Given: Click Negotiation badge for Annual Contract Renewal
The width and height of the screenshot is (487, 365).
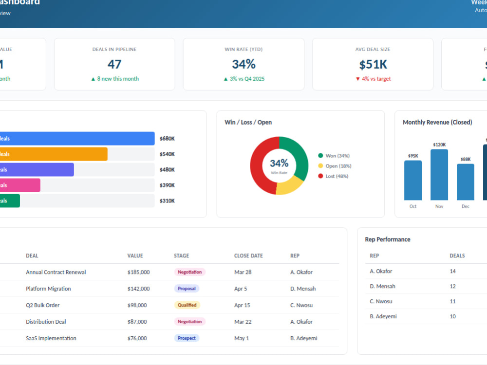Looking at the screenshot, I should click(189, 272).
